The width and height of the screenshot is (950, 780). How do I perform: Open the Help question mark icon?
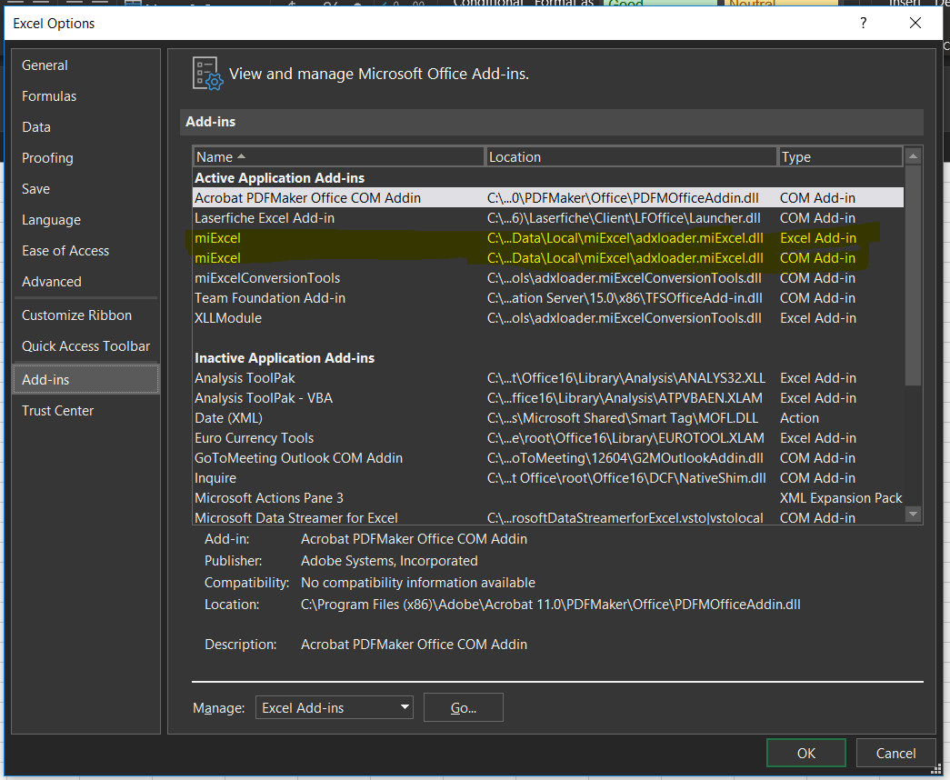point(864,23)
